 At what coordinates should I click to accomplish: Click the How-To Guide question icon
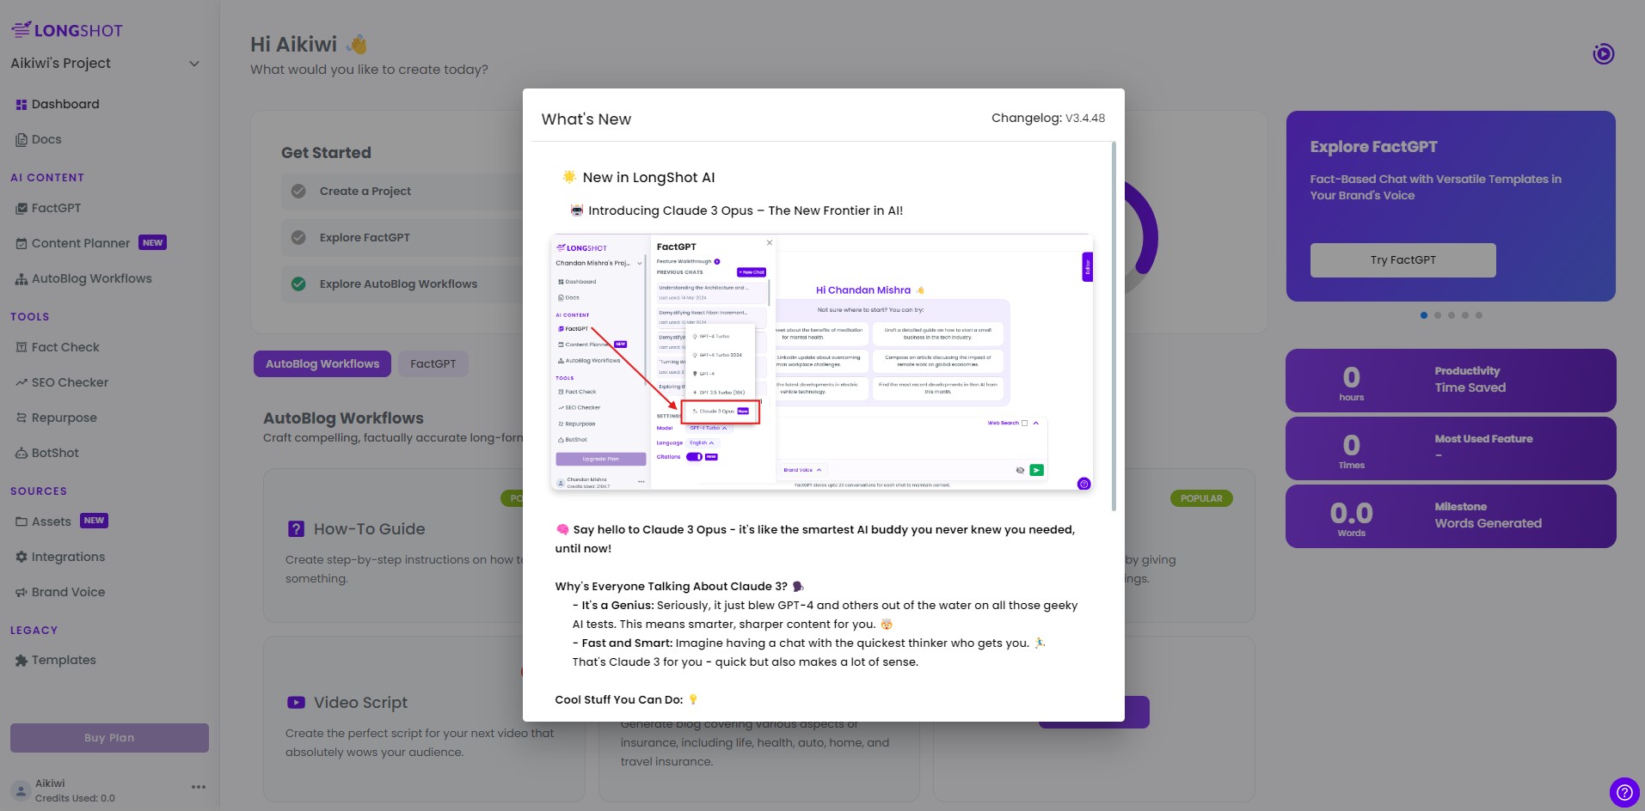[296, 529]
